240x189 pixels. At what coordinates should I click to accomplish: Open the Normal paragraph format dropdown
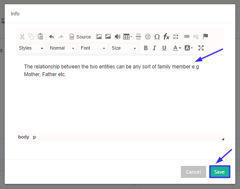[x=62, y=48]
